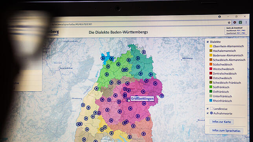Click the Zentralschwäbisch legend label
The width and height of the screenshot is (253, 142).
click(225, 73)
